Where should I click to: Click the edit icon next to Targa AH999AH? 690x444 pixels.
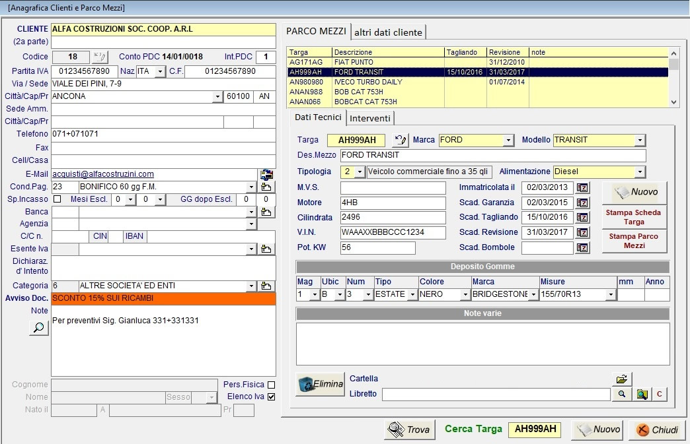tap(400, 140)
